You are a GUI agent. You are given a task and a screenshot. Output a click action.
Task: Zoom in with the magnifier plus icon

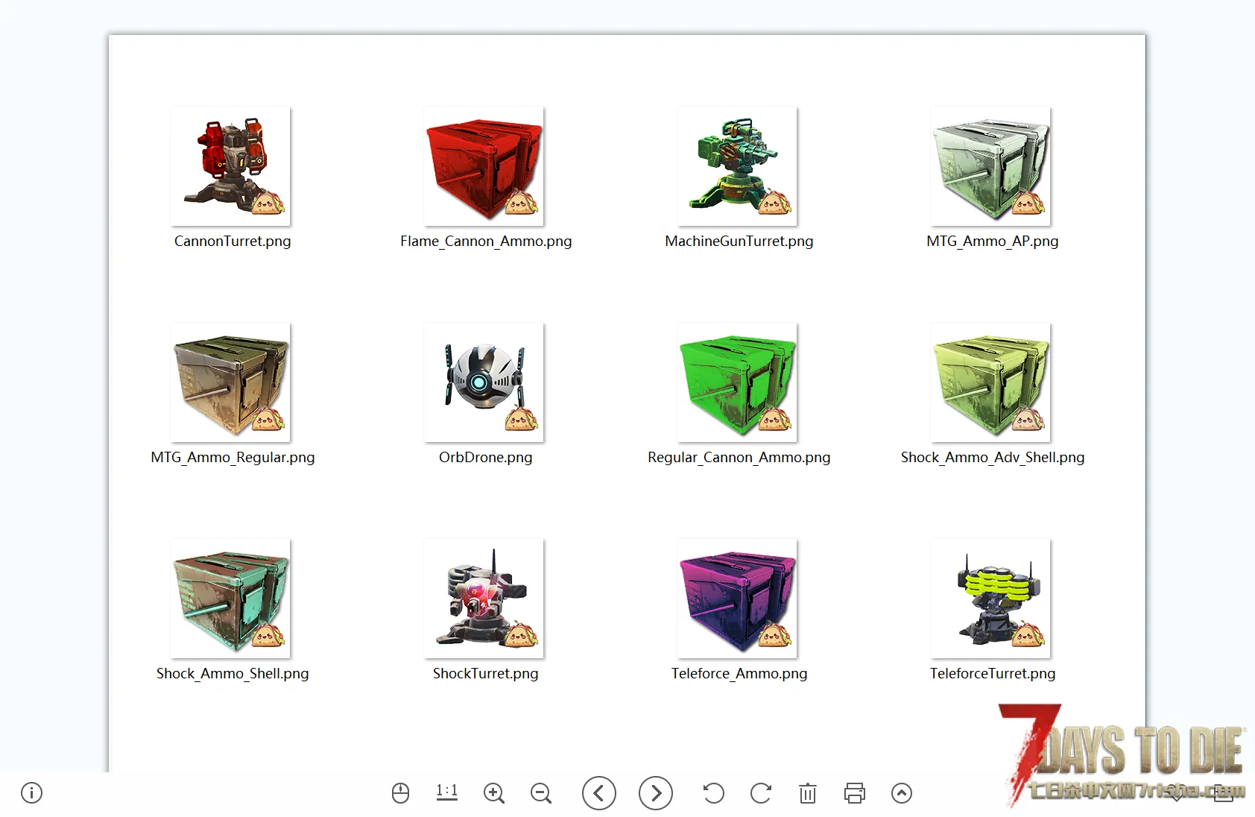click(x=494, y=793)
